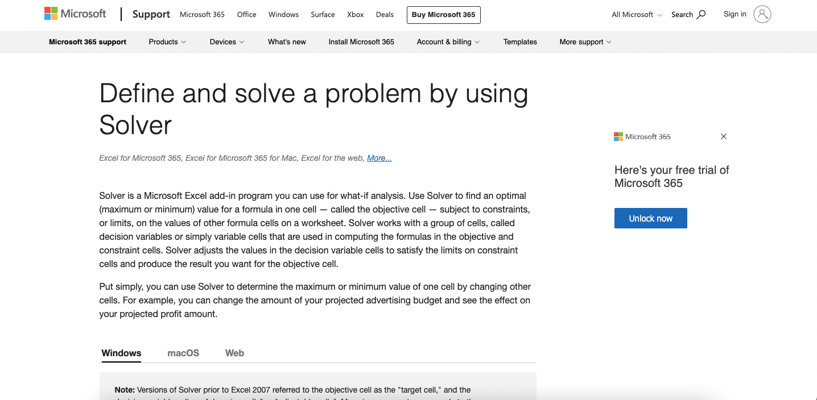Click the Unlock now button
The image size is (817, 400).
click(x=650, y=218)
